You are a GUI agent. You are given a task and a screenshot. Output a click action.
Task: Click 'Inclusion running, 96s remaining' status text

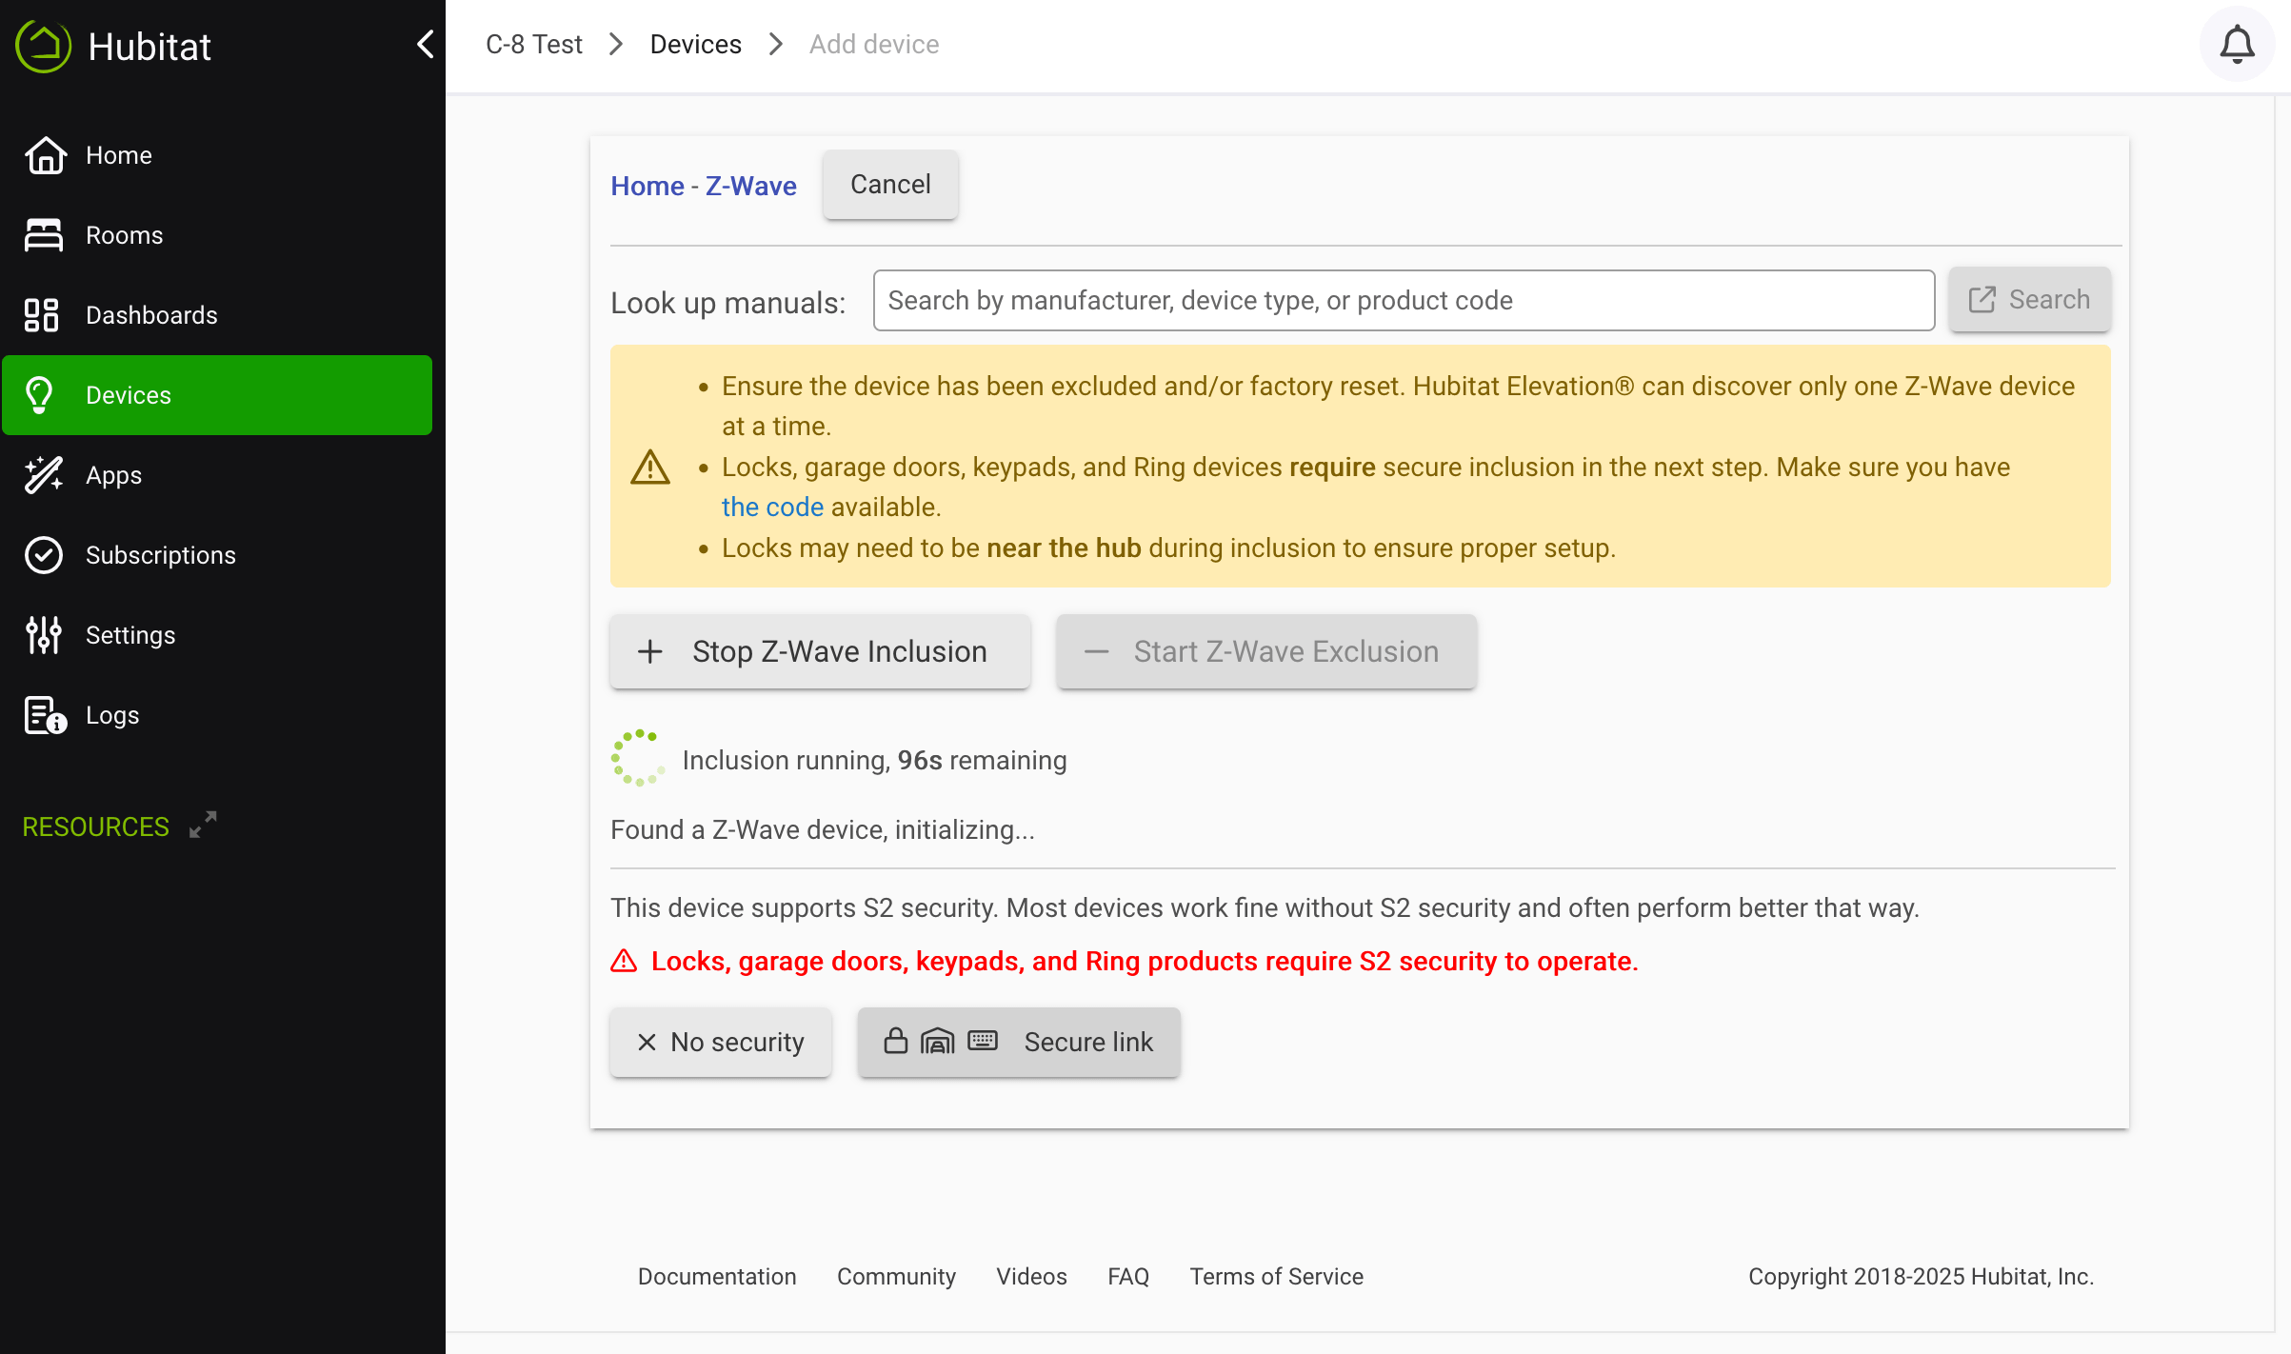coord(874,761)
